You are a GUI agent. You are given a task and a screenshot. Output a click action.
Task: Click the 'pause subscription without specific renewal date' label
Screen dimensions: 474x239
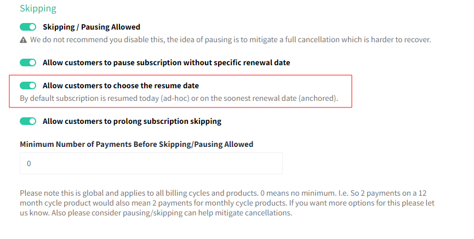[166, 62]
